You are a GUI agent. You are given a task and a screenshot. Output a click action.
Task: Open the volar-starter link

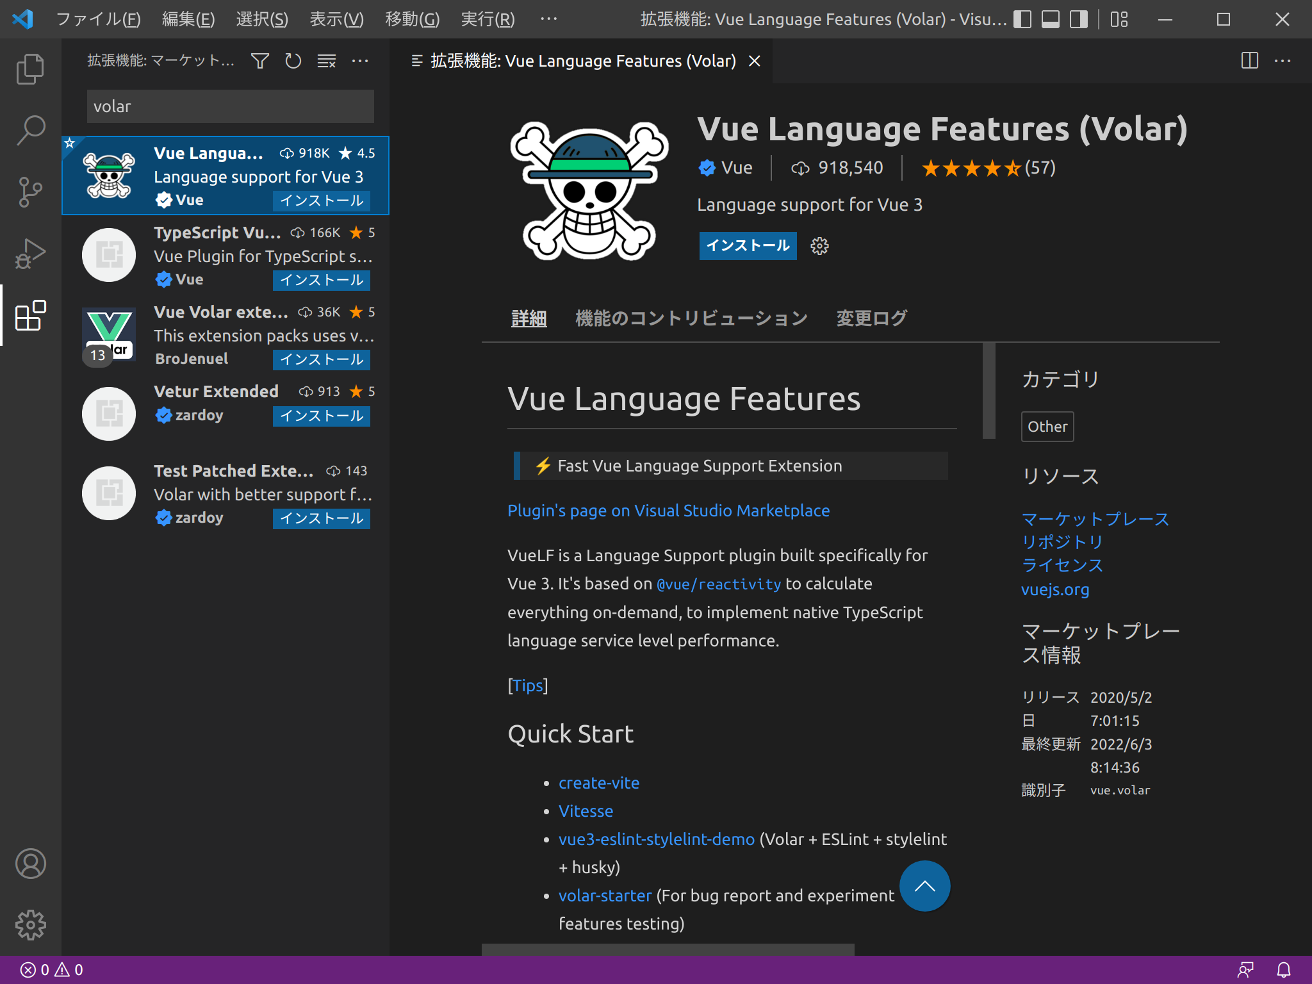point(605,896)
